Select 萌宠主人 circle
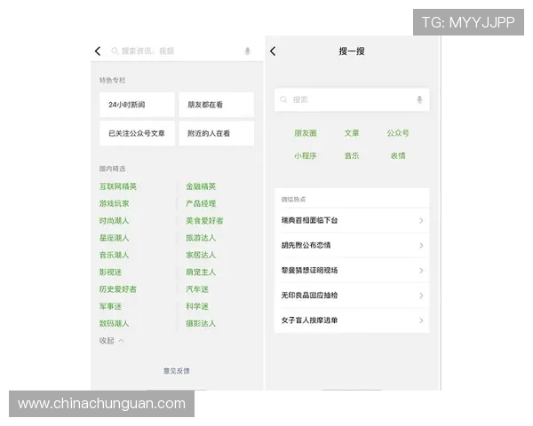The height and width of the screenshot is (426, 533). pos(201,272)
